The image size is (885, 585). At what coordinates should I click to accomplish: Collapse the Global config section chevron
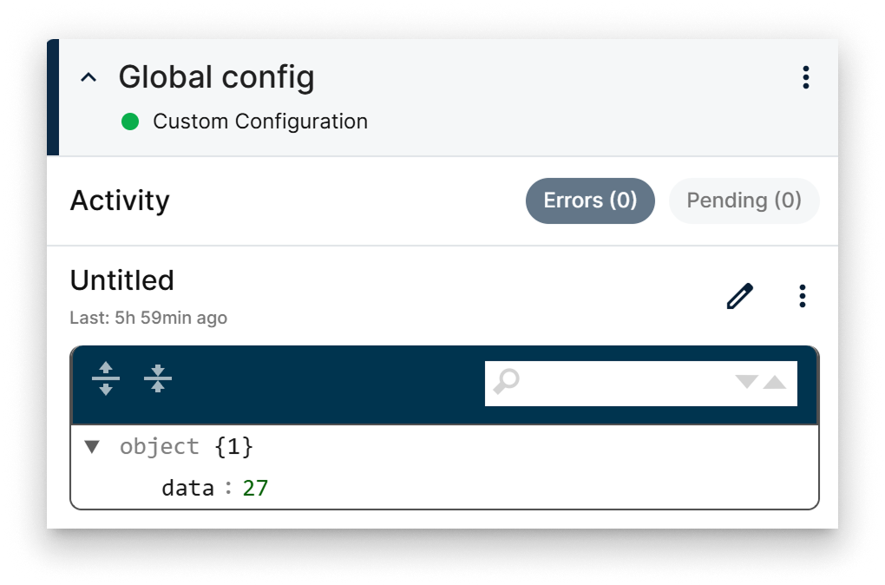[x=88, y=78]
